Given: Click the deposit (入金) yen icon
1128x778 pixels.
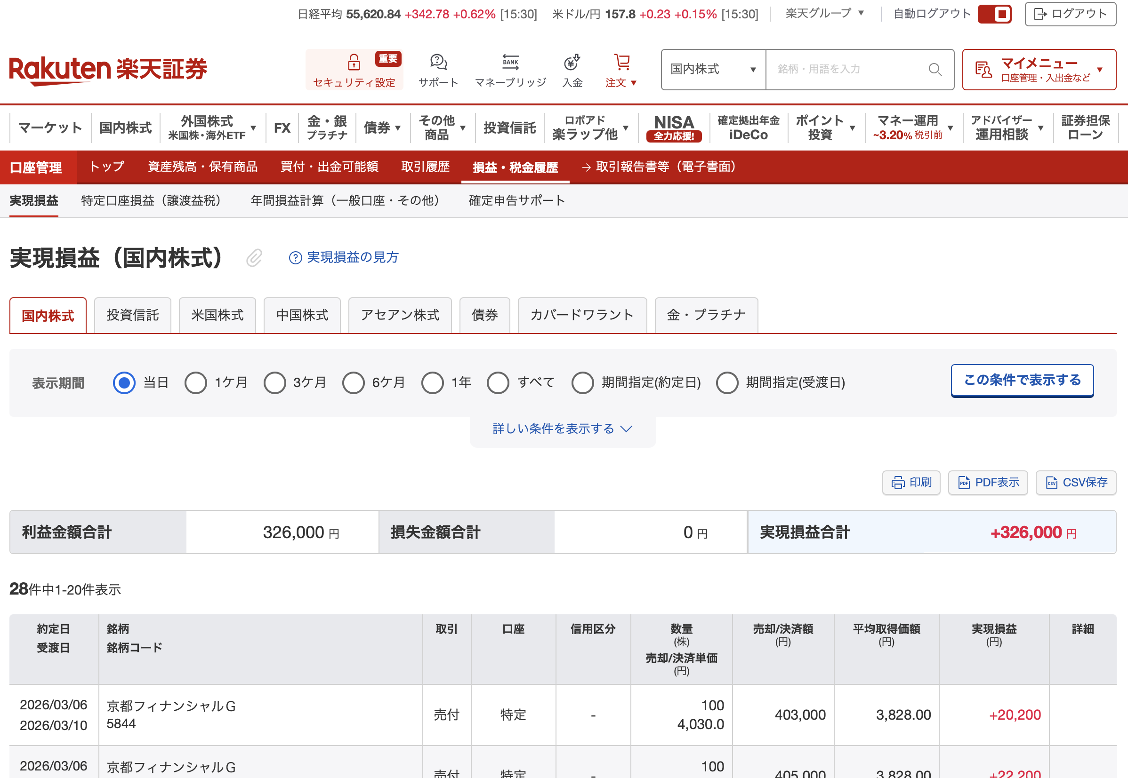Looking at the screenshot, I should coord(572,63).
